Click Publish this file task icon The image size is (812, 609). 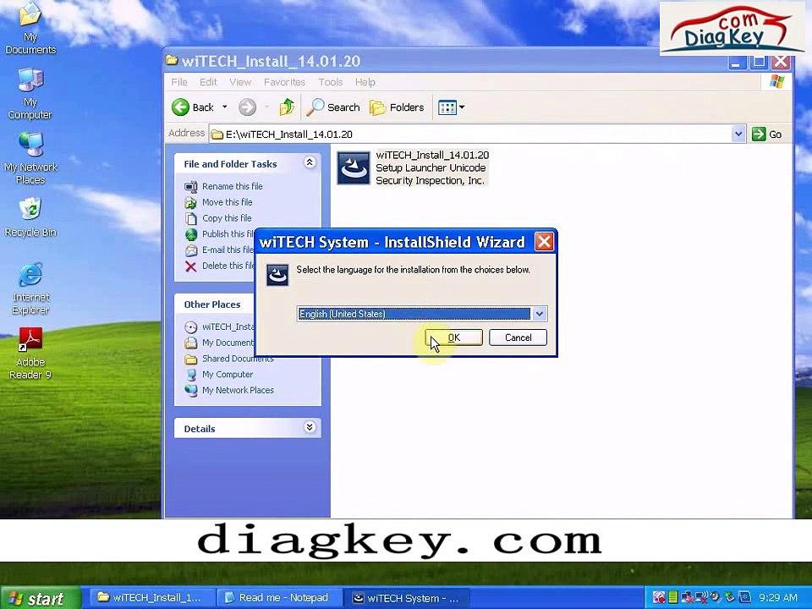click(191, 234)
